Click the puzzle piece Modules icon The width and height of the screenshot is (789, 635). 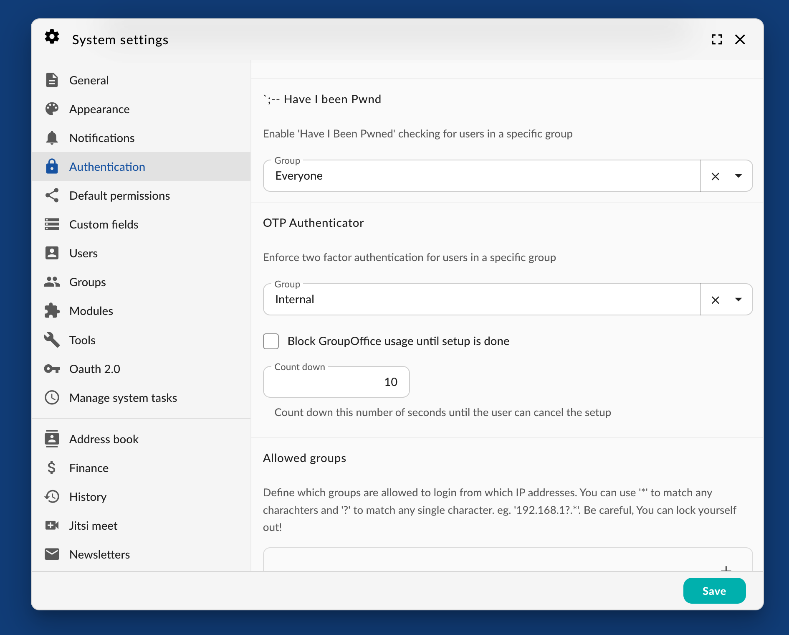click(52, 311)
